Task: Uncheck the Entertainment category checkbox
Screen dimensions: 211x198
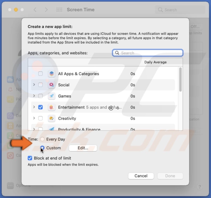Action: point(40,107)
